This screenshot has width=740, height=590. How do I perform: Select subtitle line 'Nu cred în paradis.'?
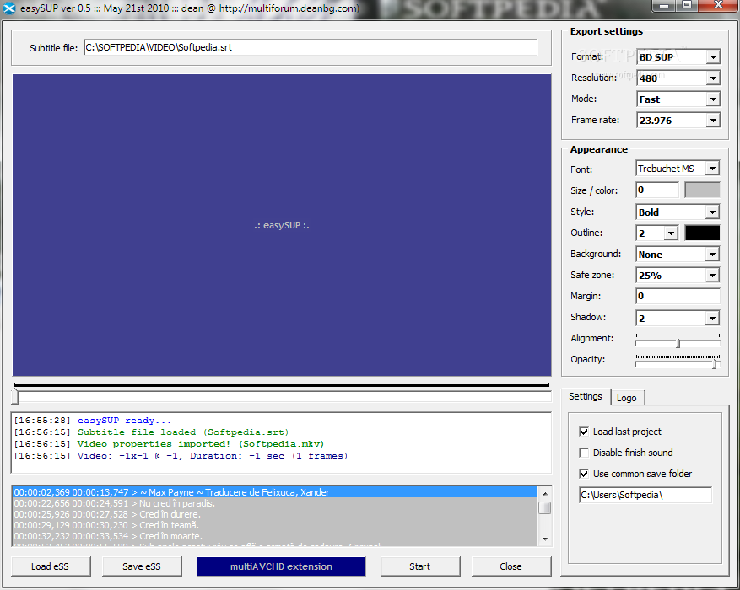(275, 503)
